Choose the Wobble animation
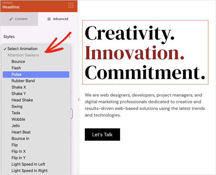Viewport: 216px width, 175px height. click(36, 119)
